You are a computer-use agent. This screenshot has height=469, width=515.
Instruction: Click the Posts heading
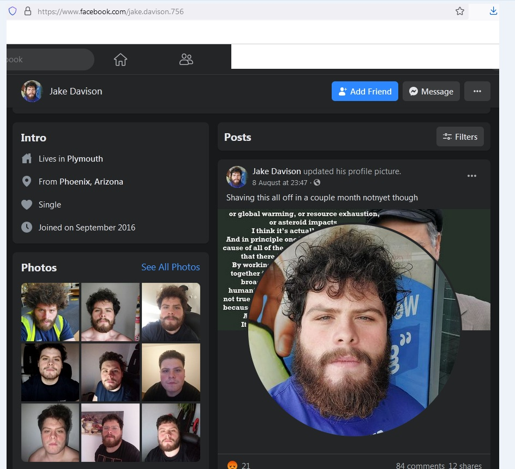(237, 137)
